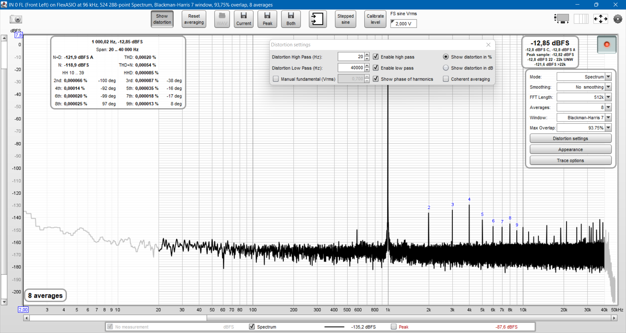626x333 pixels.
Task: Toggle the Show distortion button
Action: (x=162, y=19)
